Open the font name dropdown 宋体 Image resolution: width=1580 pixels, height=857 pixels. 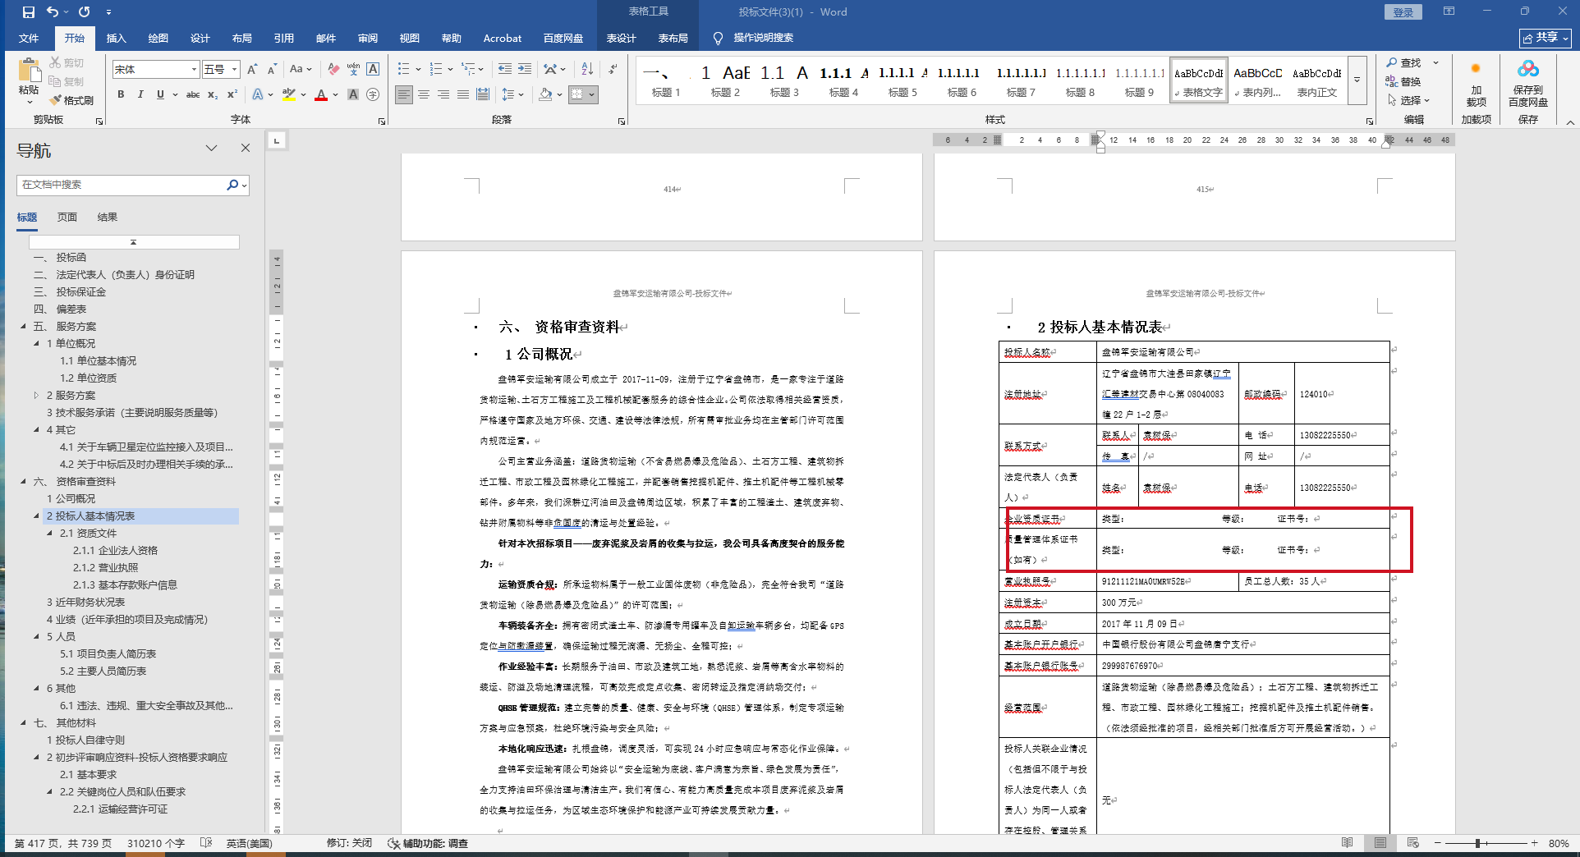(194, 70)
